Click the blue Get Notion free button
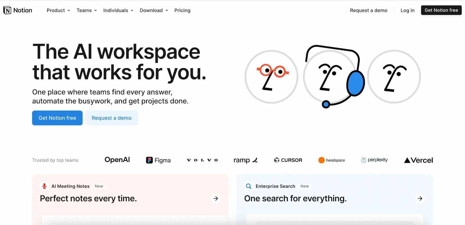This screenshot has height=225, width=465. [57, 118]
